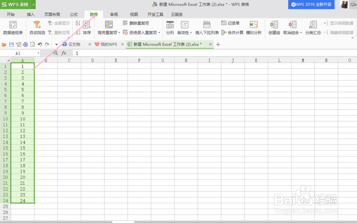
Task: Click the WPS 表格 application button
Action: tap(15, 5)
